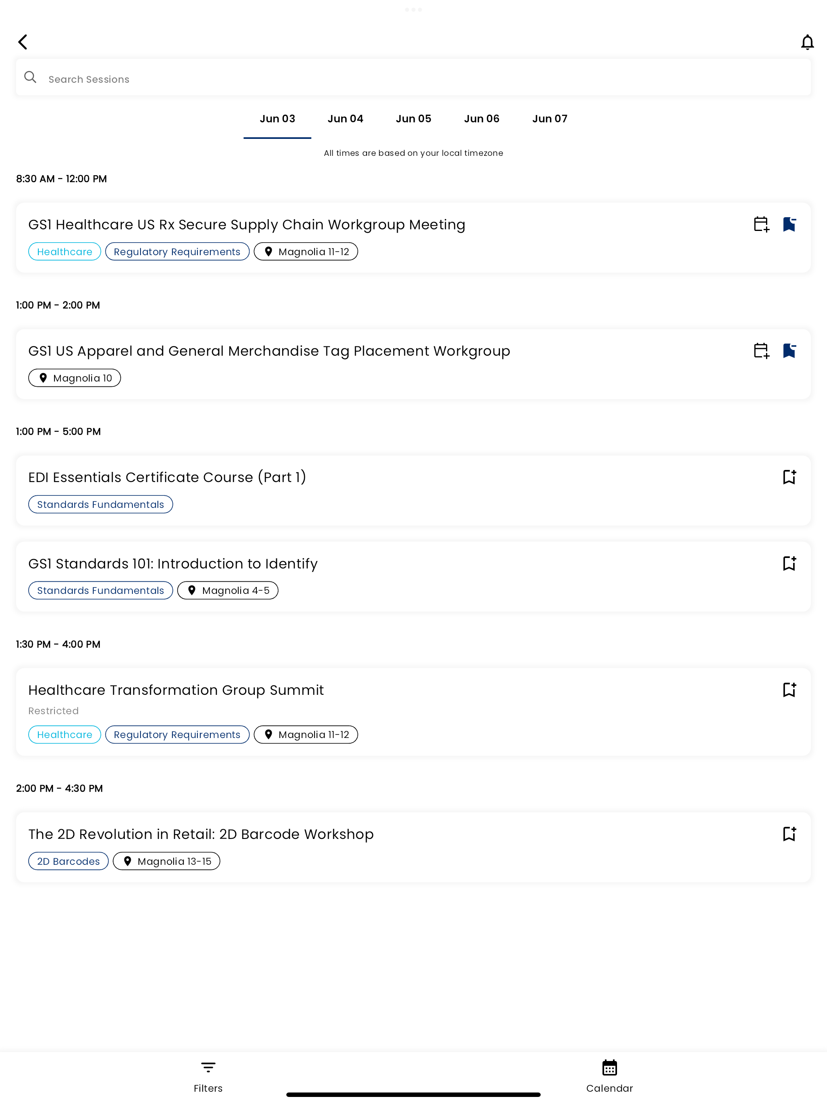The width and height of the screenshot is (827, 1103).
Task: Tap Standards Fundamentals tag on EDI Essentials card
Action: coord(101,505)
